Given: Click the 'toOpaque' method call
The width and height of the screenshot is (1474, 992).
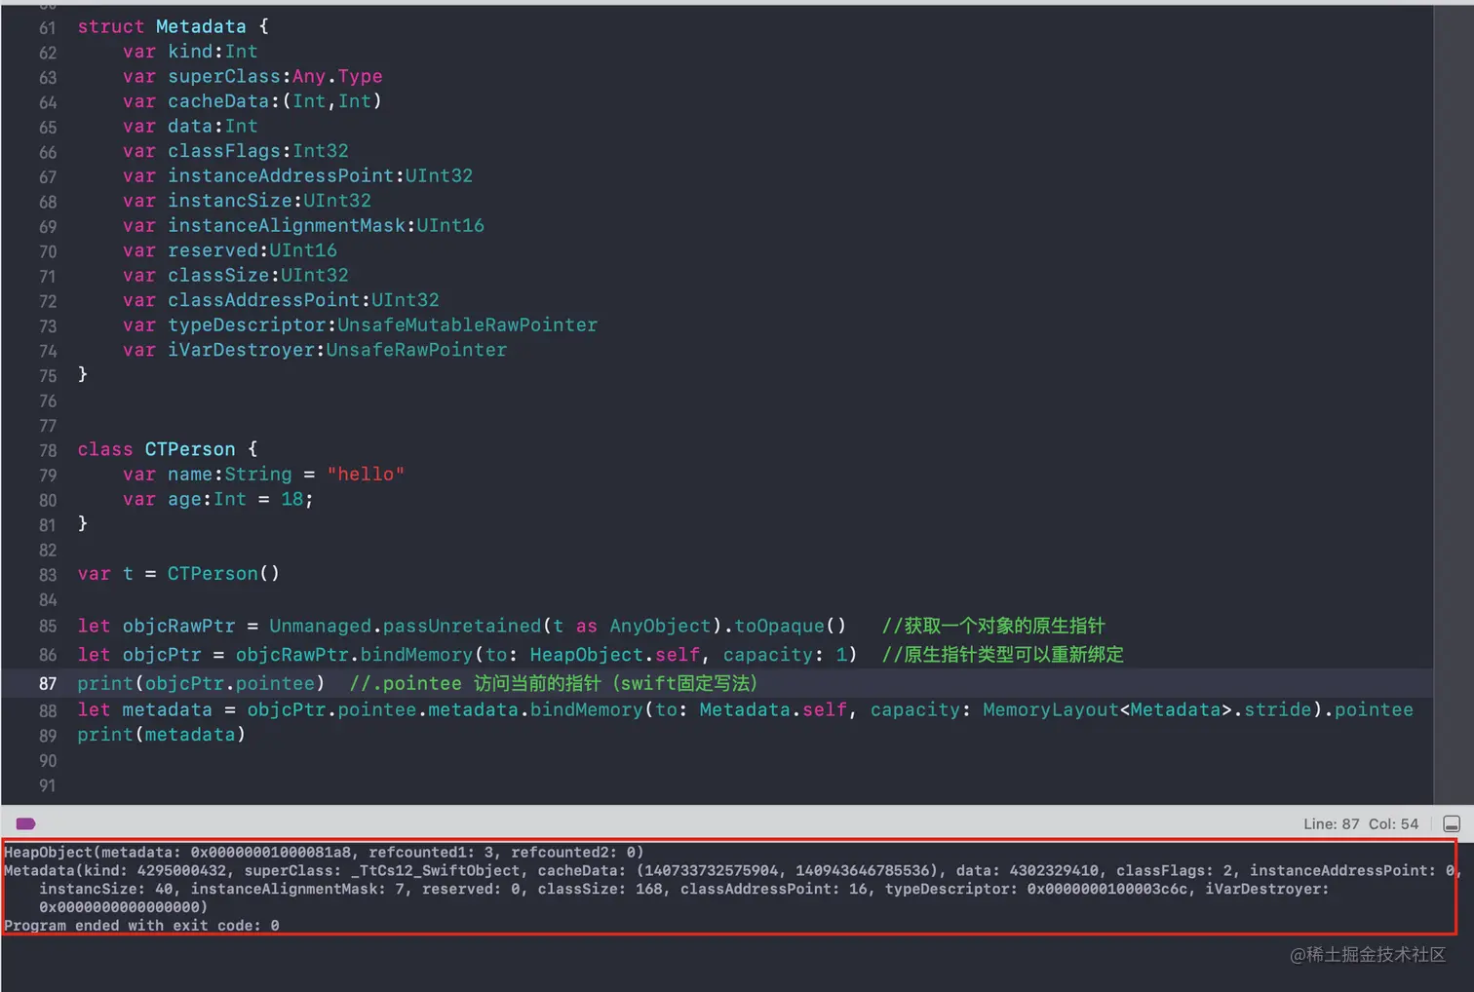Looking at the screenshot, I should (x=780, y=626).
